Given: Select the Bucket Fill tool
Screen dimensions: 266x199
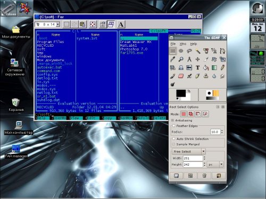Looking at the screenshot, I should coord(206,67).
